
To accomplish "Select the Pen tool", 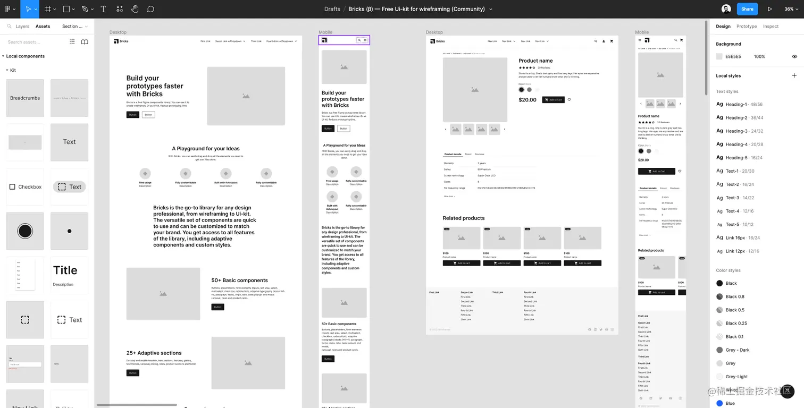I will (x=85, y=9).
